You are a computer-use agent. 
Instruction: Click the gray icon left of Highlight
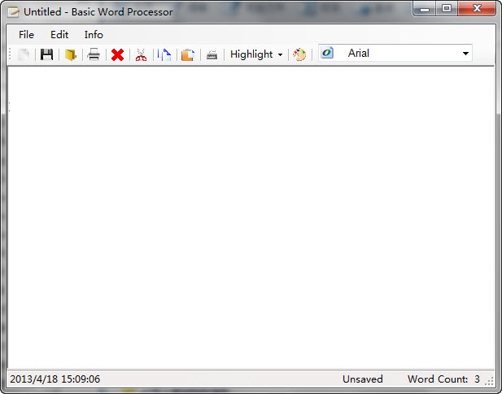click(x=212, y=54)
